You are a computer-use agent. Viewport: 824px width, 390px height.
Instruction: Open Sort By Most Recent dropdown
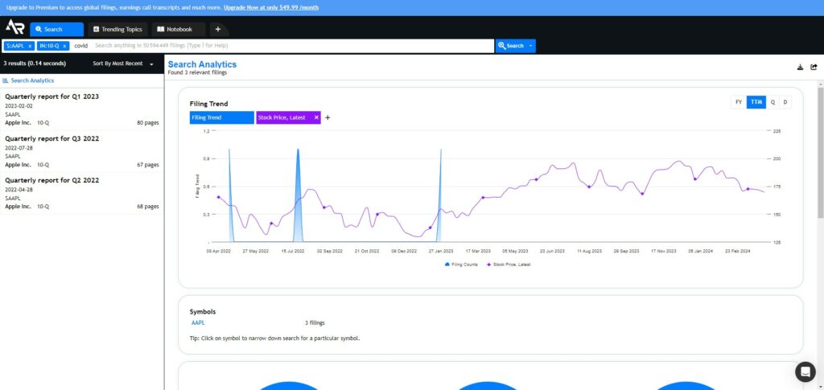[x=123, y=64]
